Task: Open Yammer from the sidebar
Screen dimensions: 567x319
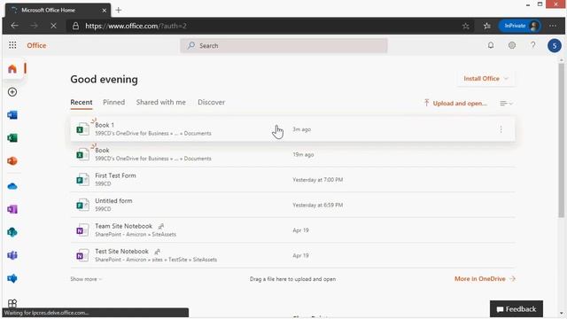Action: pyautogui.click(x=12, y=278)
